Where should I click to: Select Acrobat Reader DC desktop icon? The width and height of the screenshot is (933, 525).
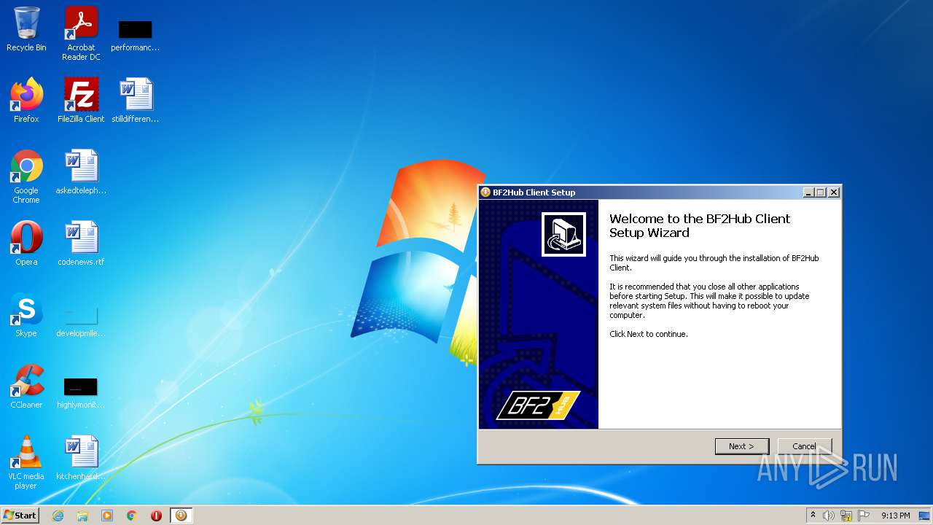pos(81,34)
